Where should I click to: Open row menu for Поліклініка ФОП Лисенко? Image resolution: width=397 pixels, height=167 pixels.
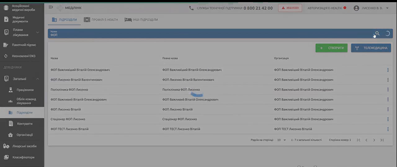pyautogui.click(x=388, y=90)
